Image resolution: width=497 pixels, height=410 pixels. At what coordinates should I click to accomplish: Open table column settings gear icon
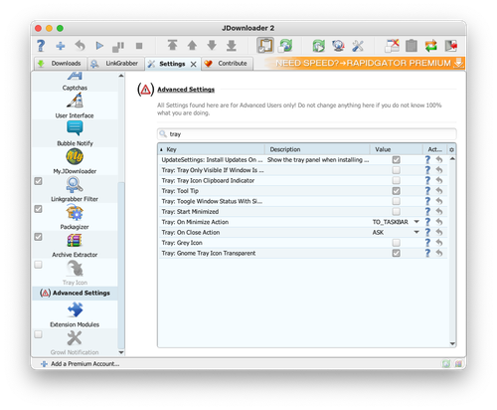click(451, 149)
